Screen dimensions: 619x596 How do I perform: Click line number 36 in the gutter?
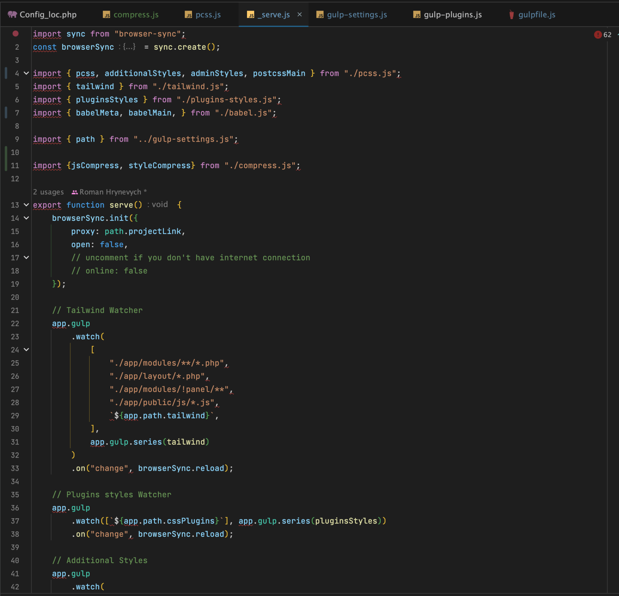(x=15, y=508)
